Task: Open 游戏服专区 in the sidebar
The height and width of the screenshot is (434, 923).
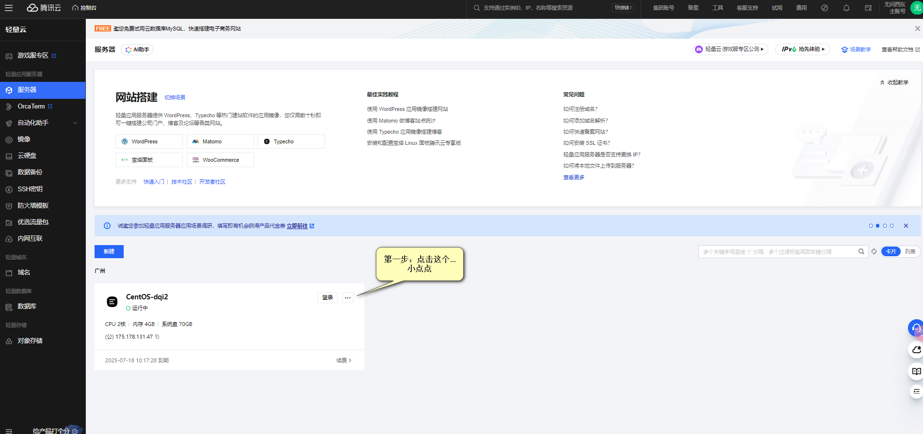Action: (37, 56)
